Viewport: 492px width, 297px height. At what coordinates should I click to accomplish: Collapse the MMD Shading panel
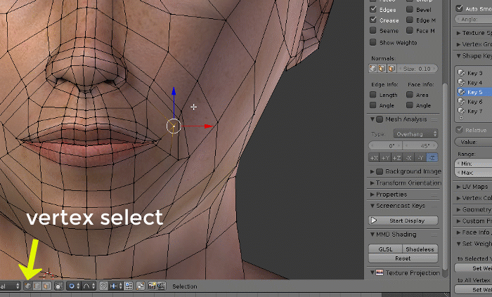[x=373, y=235]
